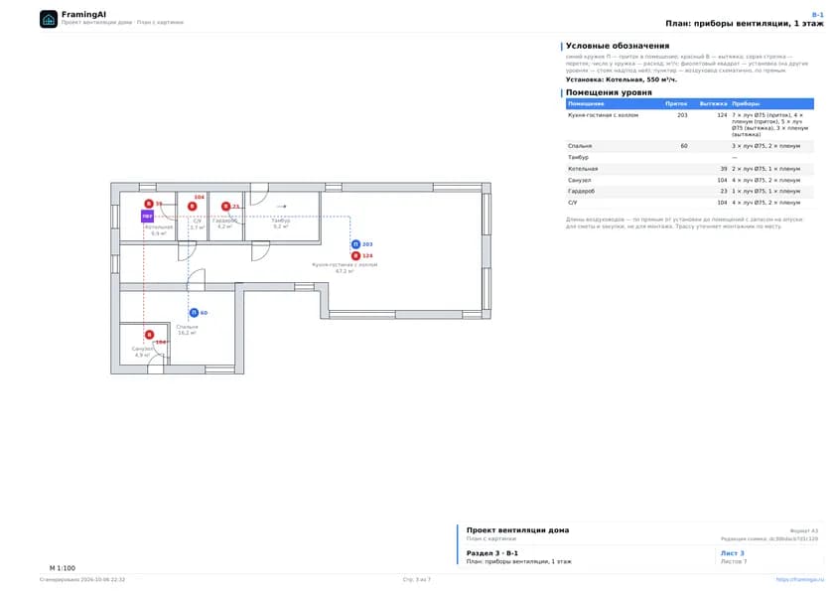Select the 'Гардероб' row name in the table
The width and height of the screenshot is (834, 591).
click(582, 191)
